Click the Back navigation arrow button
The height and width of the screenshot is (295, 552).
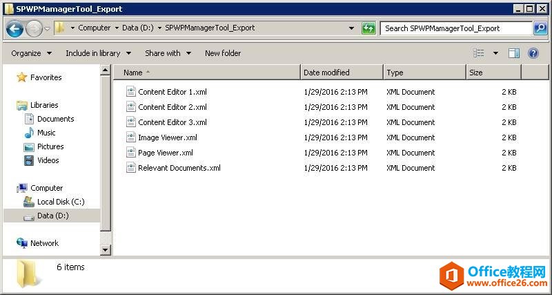coord(14,28)
